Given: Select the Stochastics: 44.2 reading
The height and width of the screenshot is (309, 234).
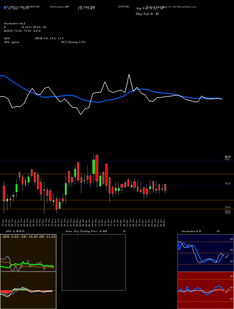Looking at the screenshot, I should tap(15, 23).
